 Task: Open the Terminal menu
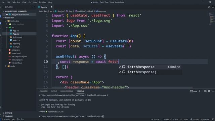43,2
